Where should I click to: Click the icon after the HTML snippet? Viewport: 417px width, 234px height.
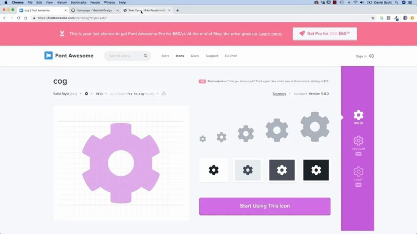(164, 94)
